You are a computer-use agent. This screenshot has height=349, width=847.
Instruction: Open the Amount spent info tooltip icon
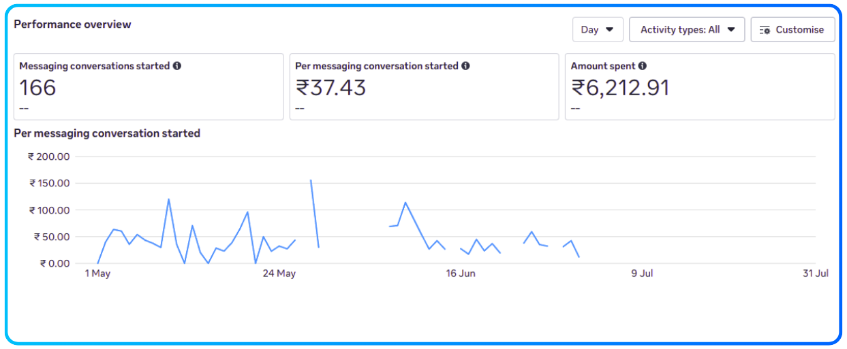[643, 66]
